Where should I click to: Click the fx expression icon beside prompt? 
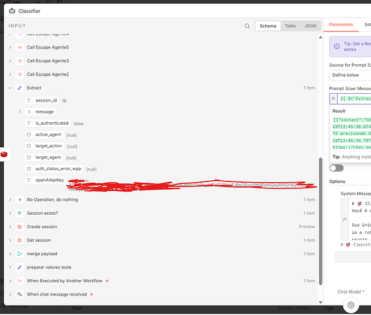click(333, 98)
